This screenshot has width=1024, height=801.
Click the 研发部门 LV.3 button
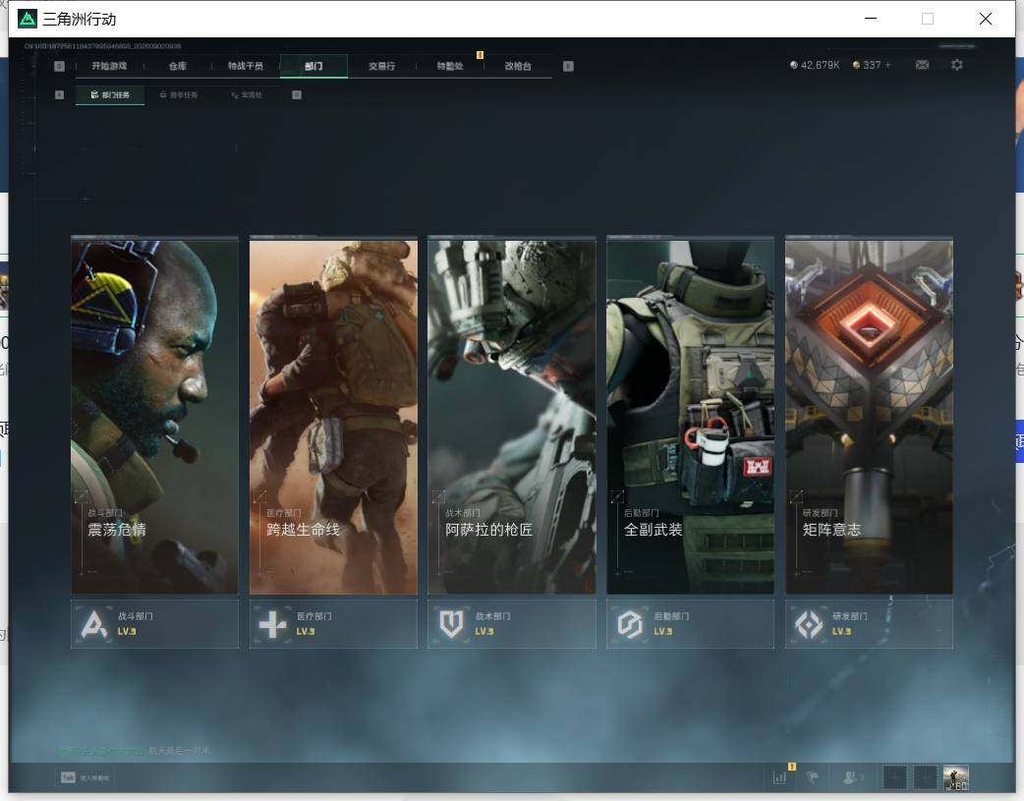tap(870, 624)
